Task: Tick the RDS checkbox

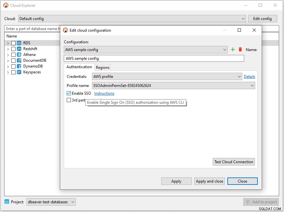Action: tap(13, 43)
